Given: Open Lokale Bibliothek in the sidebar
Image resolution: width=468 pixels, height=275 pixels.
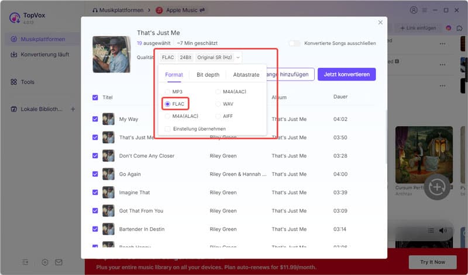Looking at the screenshot, I should 37,109.
